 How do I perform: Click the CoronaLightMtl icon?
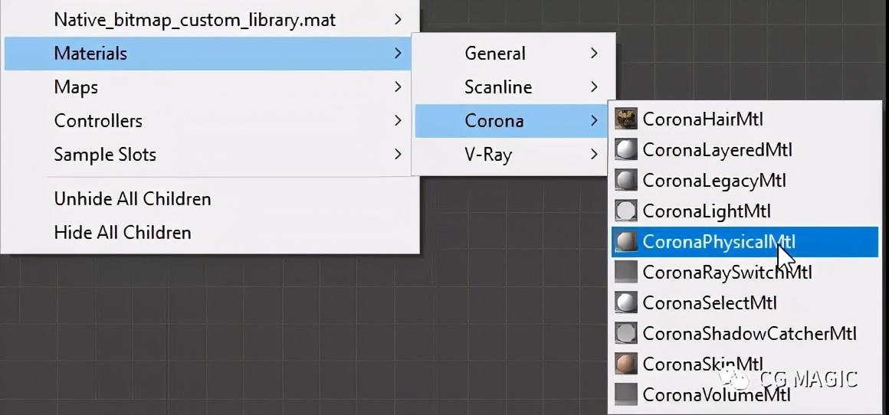click(x=626, y=211)
